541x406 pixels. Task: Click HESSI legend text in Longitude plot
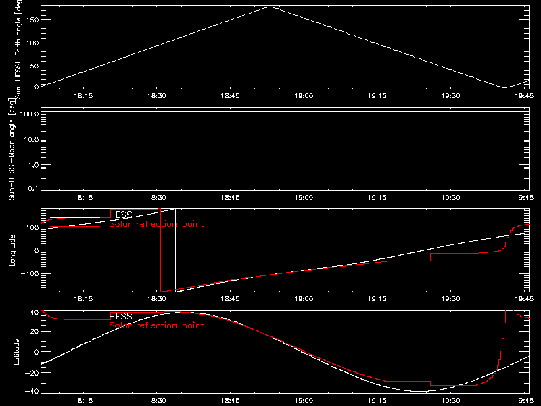pos(121,215)
